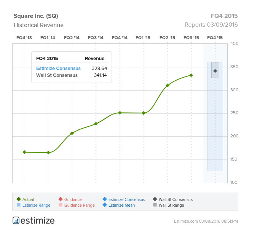Click the 350 y-axis label
This screenshot has height=236, width=257.
(x=234, y=67)
